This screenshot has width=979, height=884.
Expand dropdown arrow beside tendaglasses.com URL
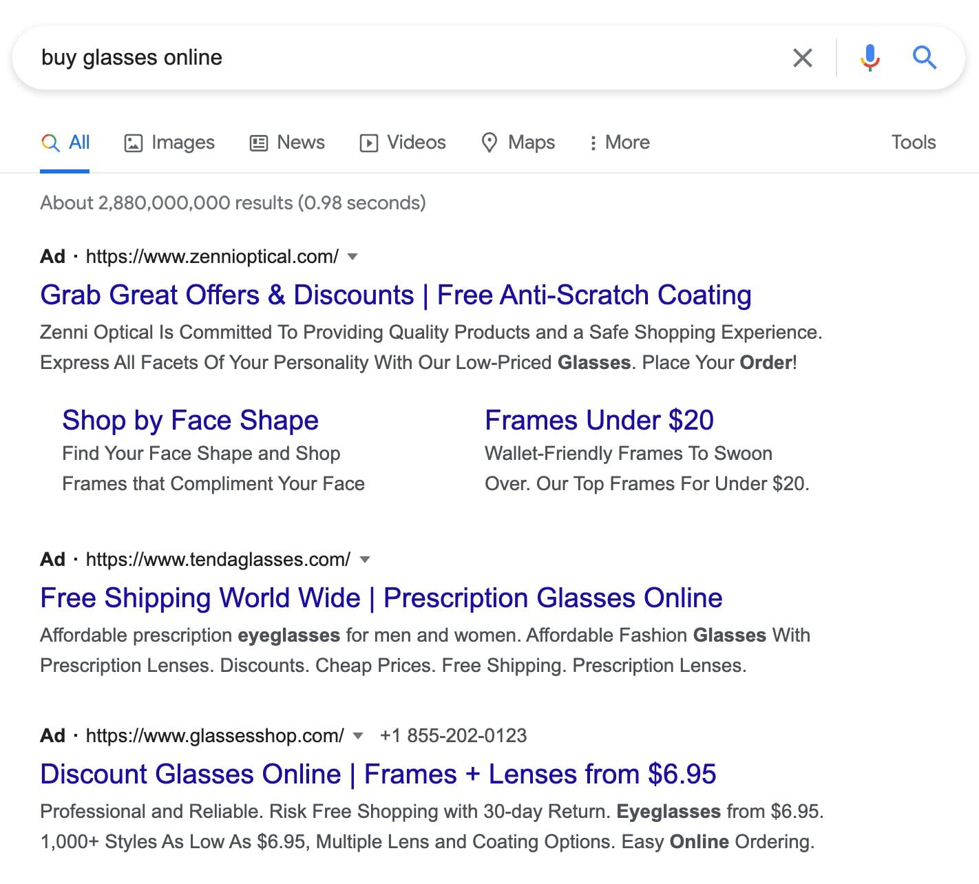click(x=365, y=560)
